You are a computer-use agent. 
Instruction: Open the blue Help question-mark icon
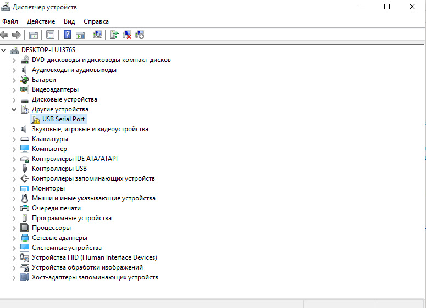click(67, 35)
